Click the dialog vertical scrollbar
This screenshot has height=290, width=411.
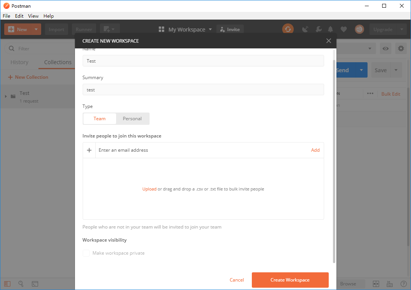(x=334, y=161)
